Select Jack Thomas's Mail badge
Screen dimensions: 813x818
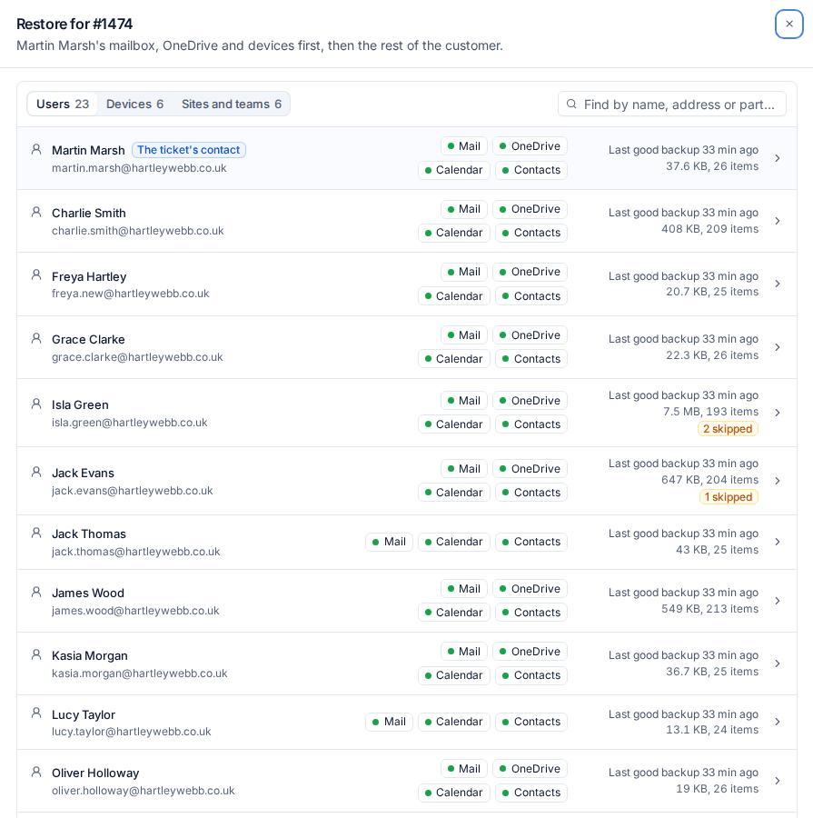(x=389, y=542)
